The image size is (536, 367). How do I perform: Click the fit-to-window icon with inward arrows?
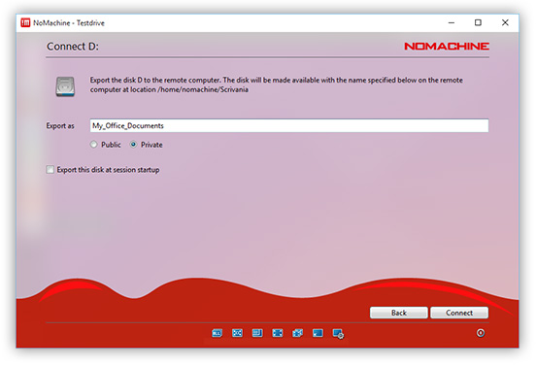[237, 333]
